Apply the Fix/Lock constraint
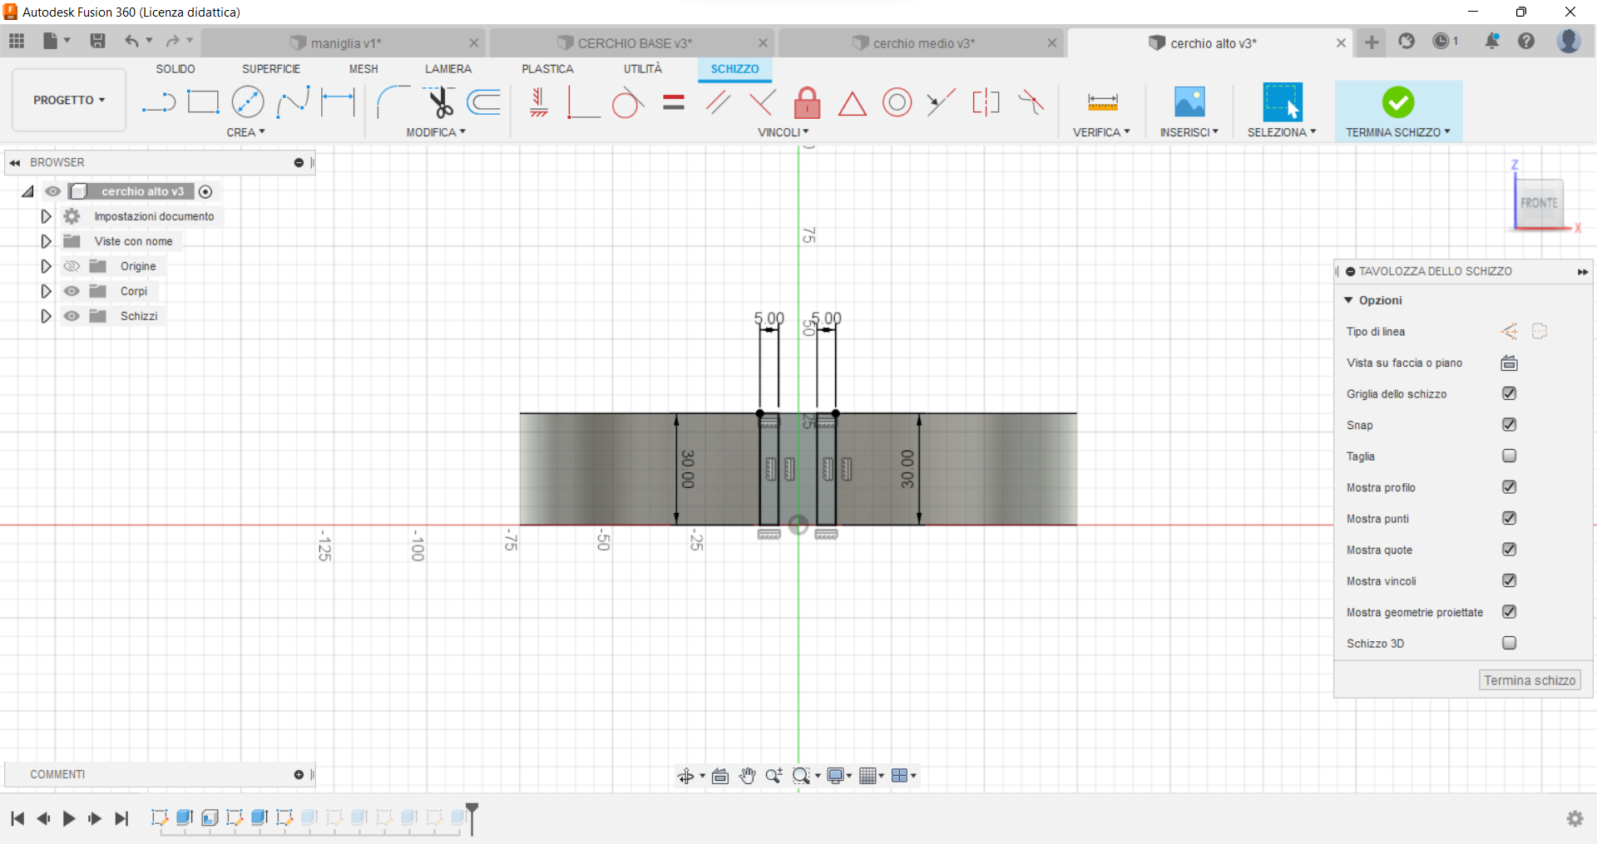The image size is (1597, 844). [x=807, y=102]
